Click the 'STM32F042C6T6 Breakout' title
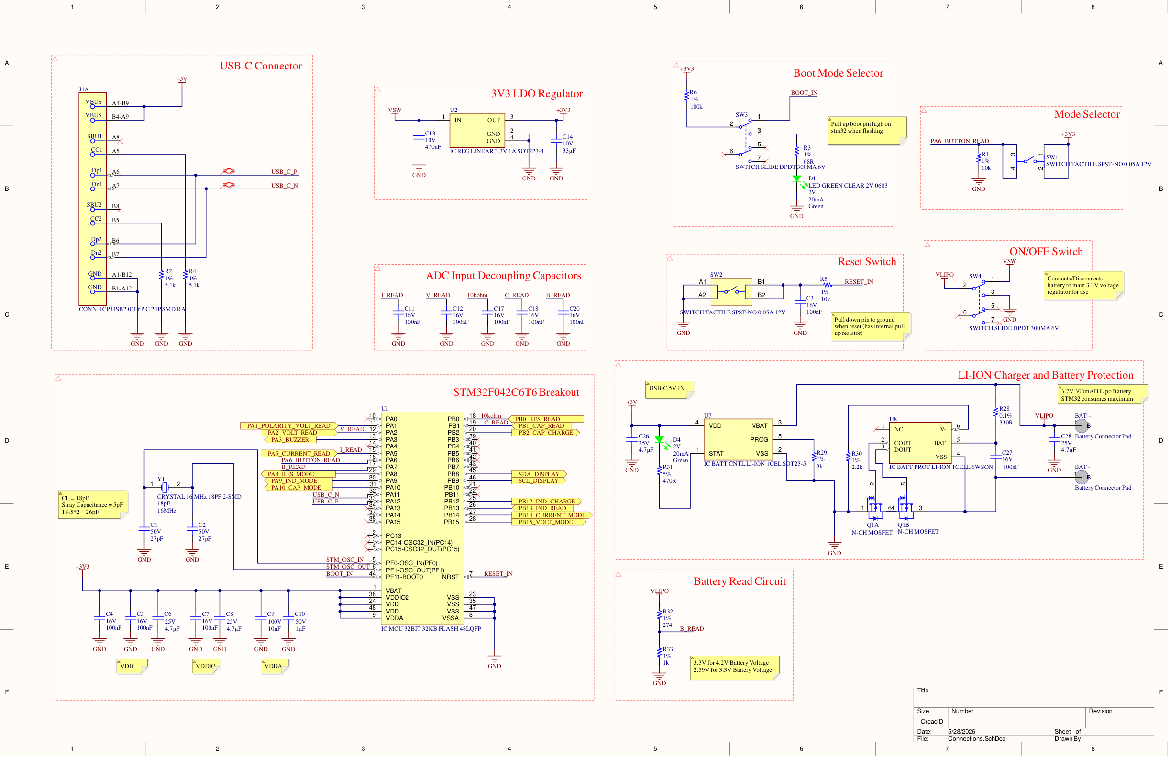1170x758 pixels. tap(516, 392)
